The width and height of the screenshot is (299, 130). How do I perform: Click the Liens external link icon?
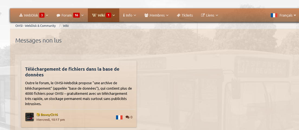coord(203,15)
